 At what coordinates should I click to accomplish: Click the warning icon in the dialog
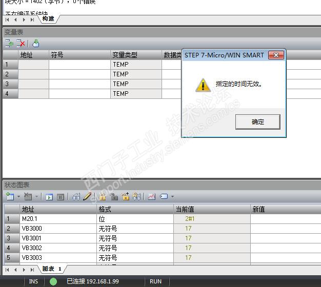pyautogui.click(x=203, y=85)
